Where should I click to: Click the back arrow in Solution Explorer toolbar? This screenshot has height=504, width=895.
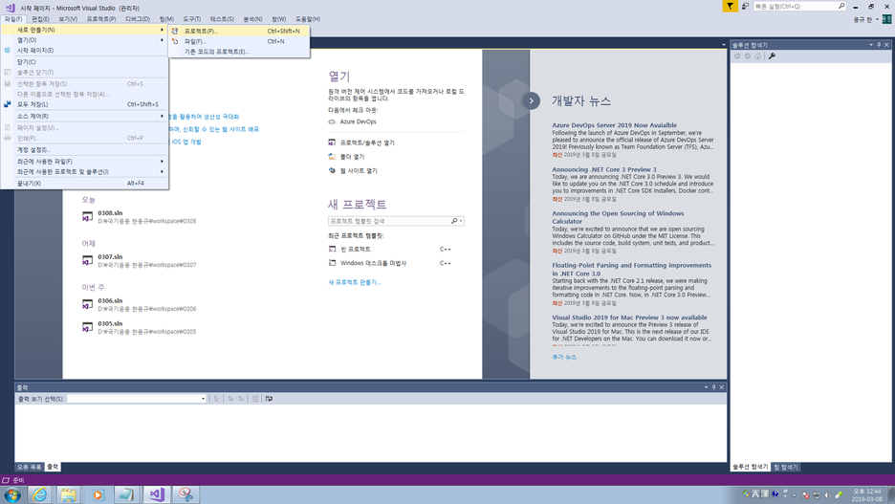coord(737,55)
